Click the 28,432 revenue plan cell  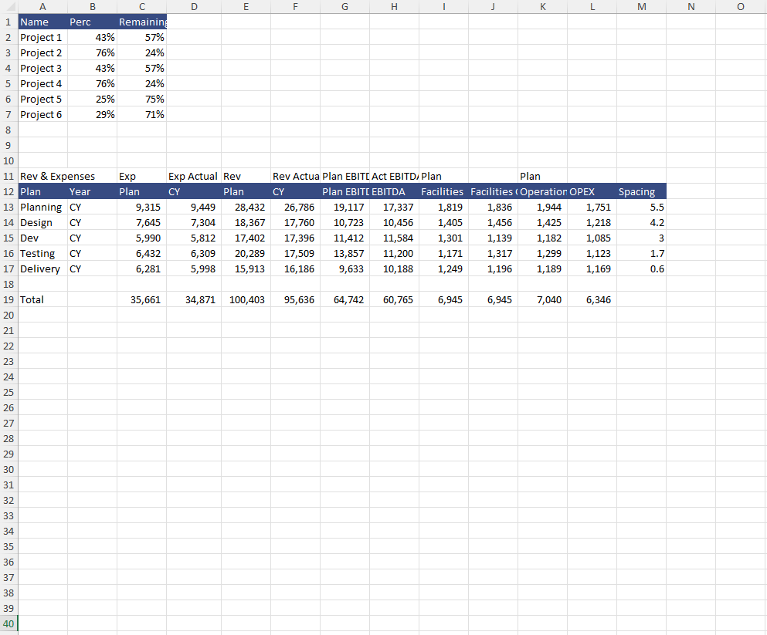point(246,207)
